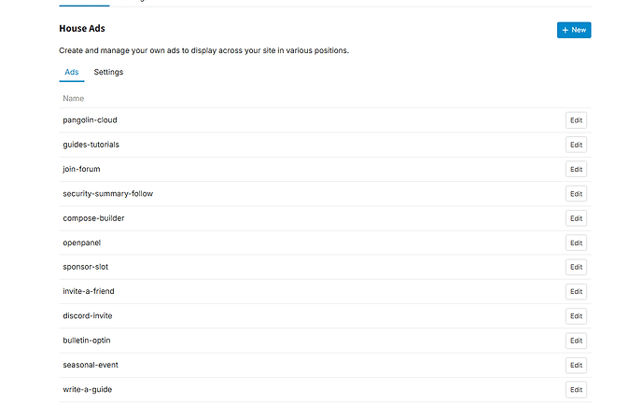Click the seasonal-event row name
The image size is (644, 417).
(x=91, y=365)
